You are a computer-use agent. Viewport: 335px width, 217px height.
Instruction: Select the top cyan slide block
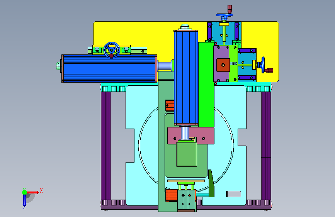click(224, 33)
